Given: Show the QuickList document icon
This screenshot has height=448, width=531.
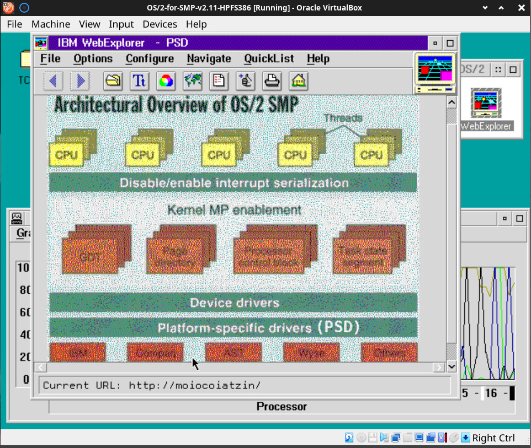Looking at the screenshot, I should pyautogui.click(x=219, y=81).
